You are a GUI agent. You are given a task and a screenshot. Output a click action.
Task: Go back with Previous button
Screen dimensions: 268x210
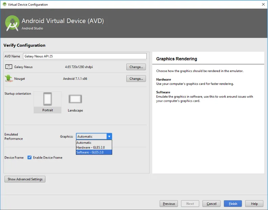(x=169, y=204)
